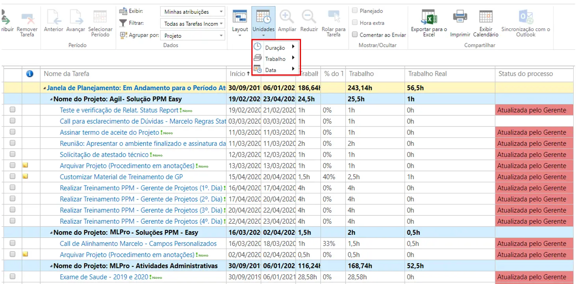Collapse the Janela de Planejamento group
The height and width of the screenshot is (284, 576).
click(x=45, y=89)
